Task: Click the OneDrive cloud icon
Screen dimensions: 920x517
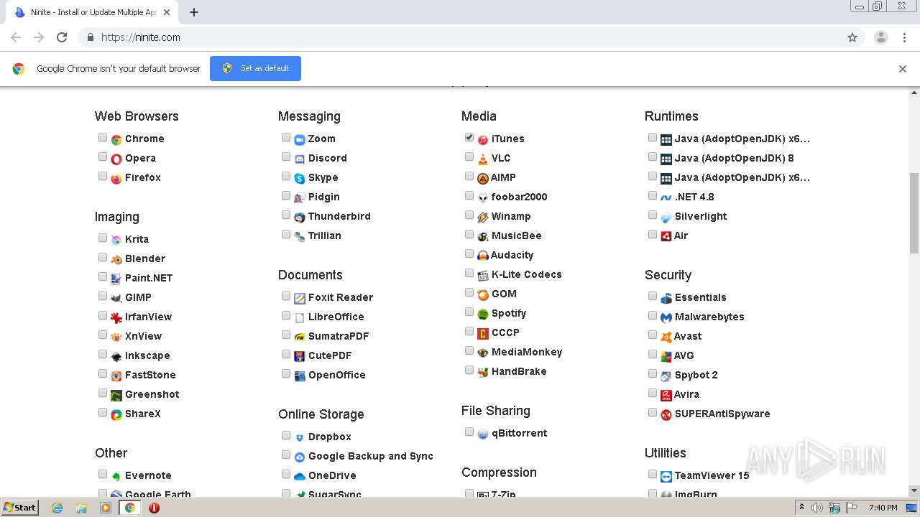Action: (x=300, y=476)
